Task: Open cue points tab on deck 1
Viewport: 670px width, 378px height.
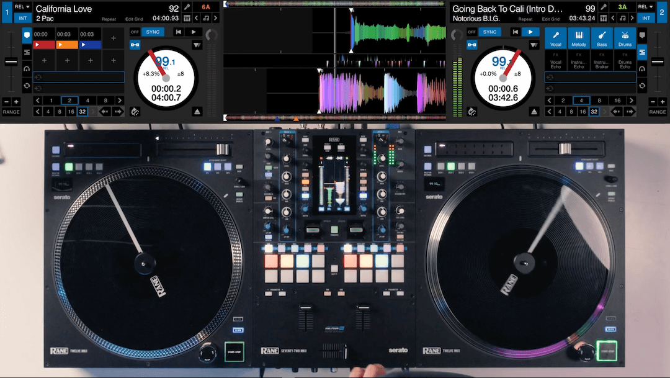Action: click(x=27, y=35)
